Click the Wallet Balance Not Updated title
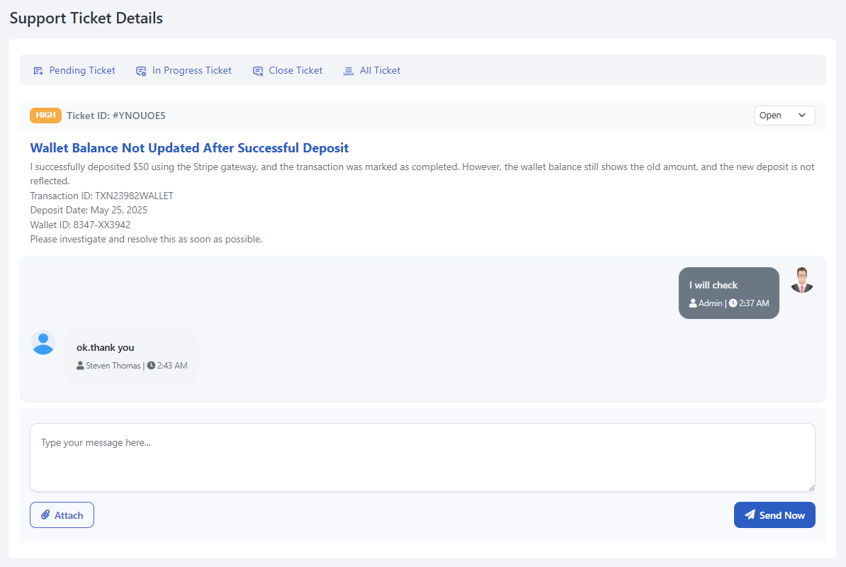 tap(189, 148)
